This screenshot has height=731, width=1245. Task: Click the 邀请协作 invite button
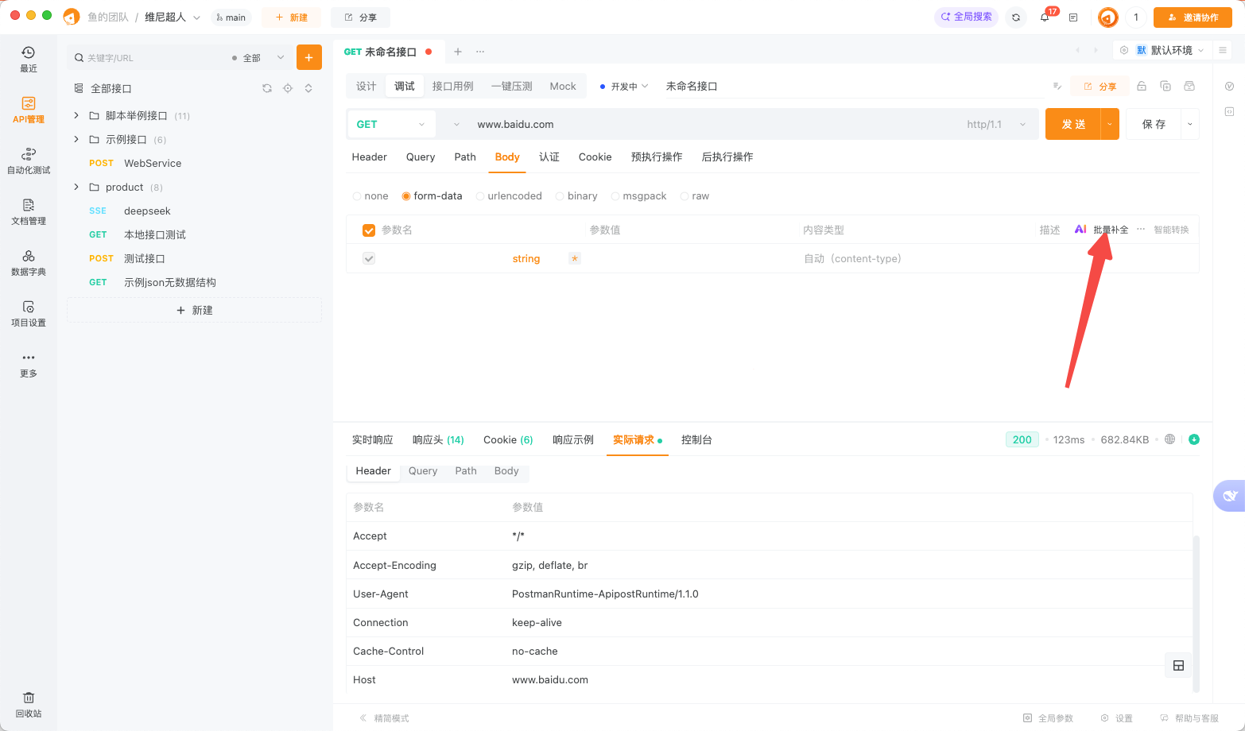click(x=1193, y=17)
